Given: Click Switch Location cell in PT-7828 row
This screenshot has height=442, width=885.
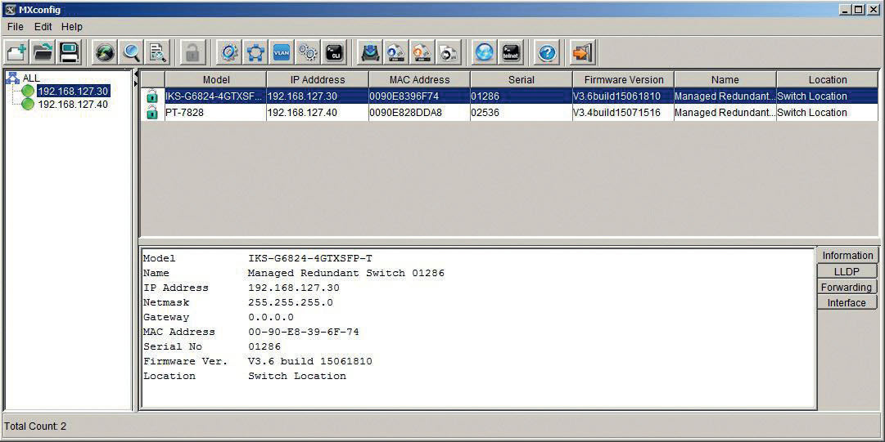Looking at the screenshot, I should (x=828, y=113).
